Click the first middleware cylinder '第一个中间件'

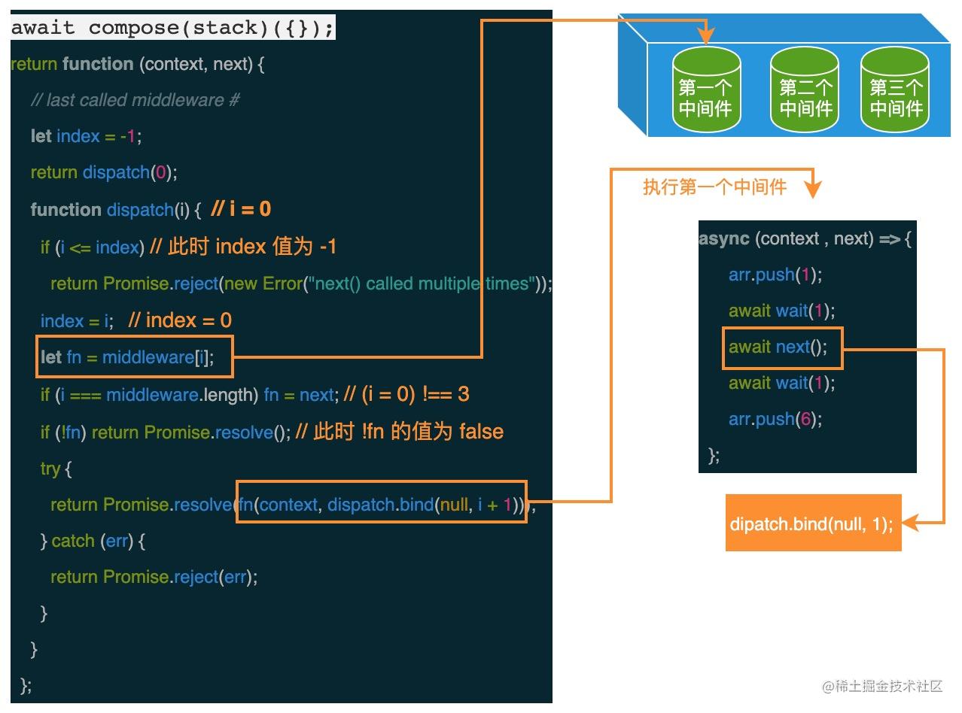(705, 91)
